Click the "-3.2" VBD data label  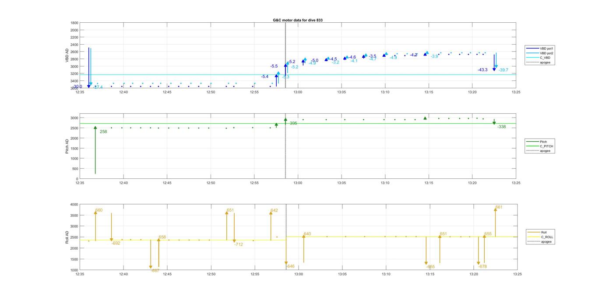point(335,63)
